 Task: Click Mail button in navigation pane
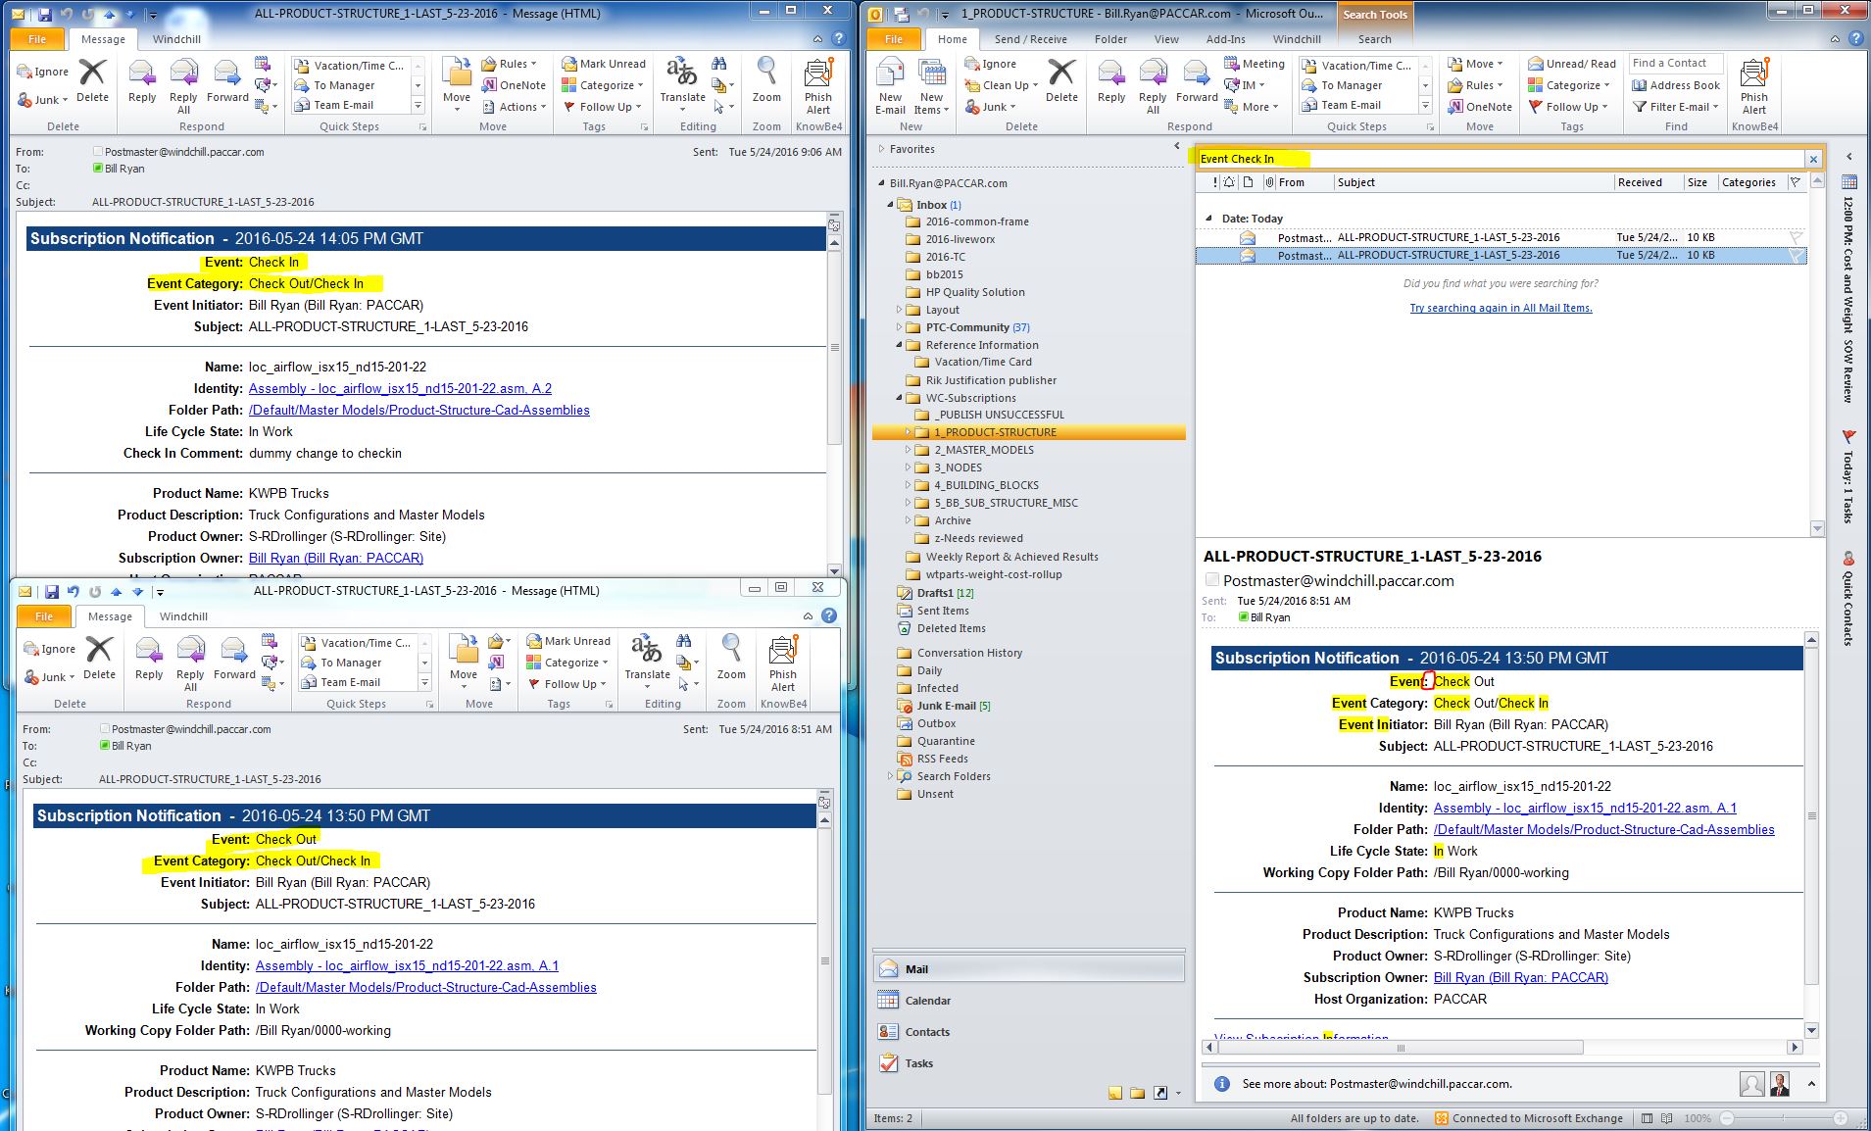tap(1028, 969)
